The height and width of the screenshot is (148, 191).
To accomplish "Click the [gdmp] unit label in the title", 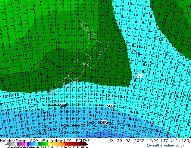I will [58, 141].
